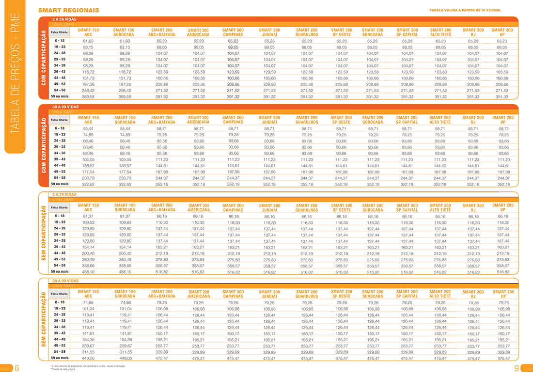Click 475,47 under SMART 200 UP in the last table
This screenshot has height=377, width=533.
(504, 359)
